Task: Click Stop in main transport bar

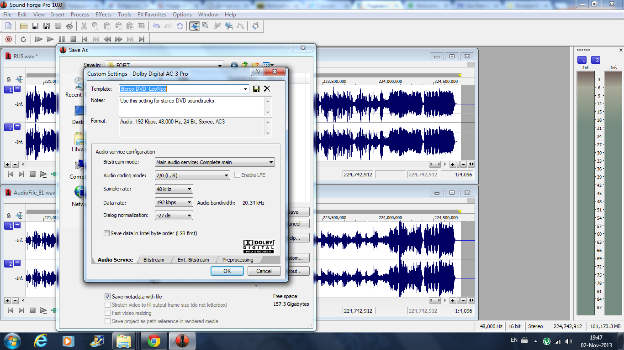Action: [x=73, y=39]
